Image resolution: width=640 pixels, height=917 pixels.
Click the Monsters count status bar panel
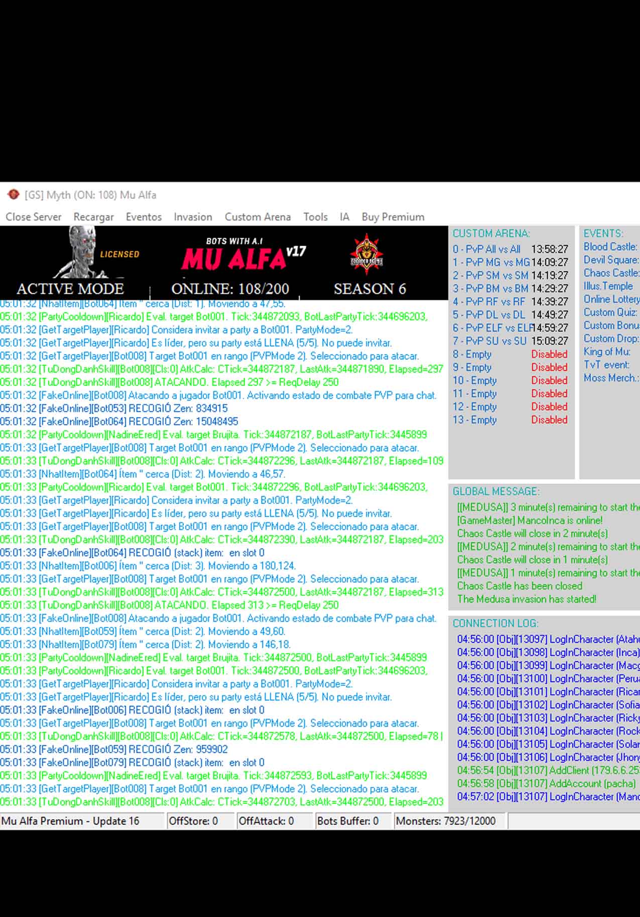click(x=445, y=821)
